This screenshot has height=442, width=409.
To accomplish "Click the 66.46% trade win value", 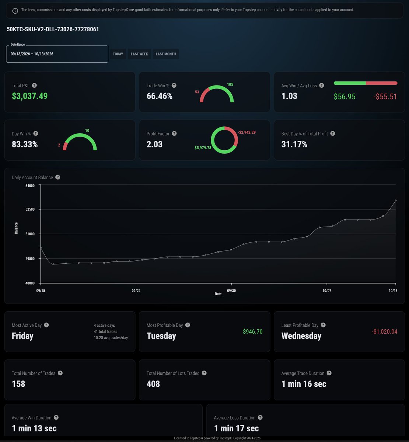I will pyautogui.click(x=160, y=96).
